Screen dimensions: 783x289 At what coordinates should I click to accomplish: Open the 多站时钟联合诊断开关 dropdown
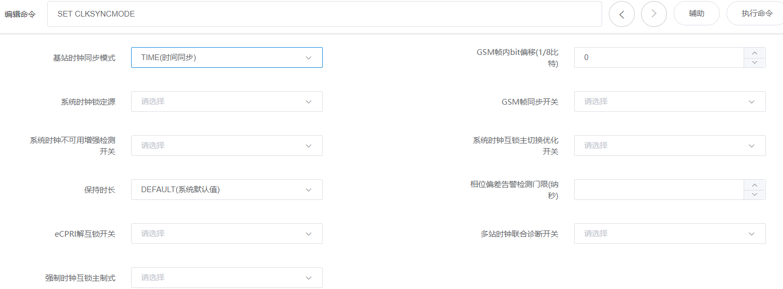pyautogui.click(x=670, y=234)
